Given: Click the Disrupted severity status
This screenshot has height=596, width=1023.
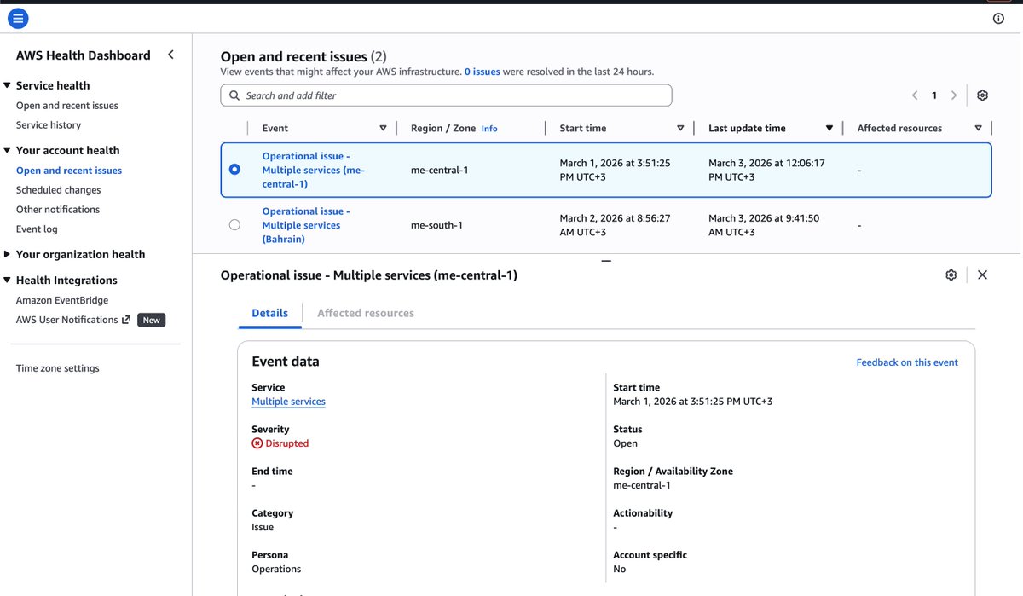Looking at the screenshot, I should click(x=280, y=443).
